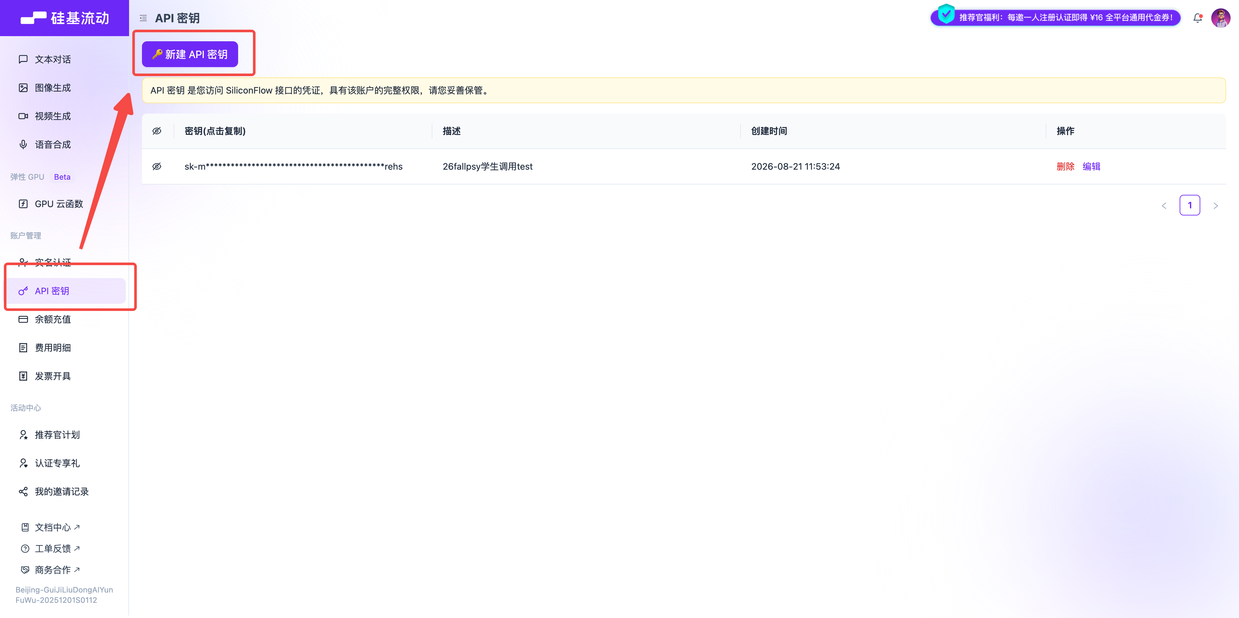Click the picture icon for 图像生成
The width and height of the screenshot is (1239, 618).
[x=23, y=87]
